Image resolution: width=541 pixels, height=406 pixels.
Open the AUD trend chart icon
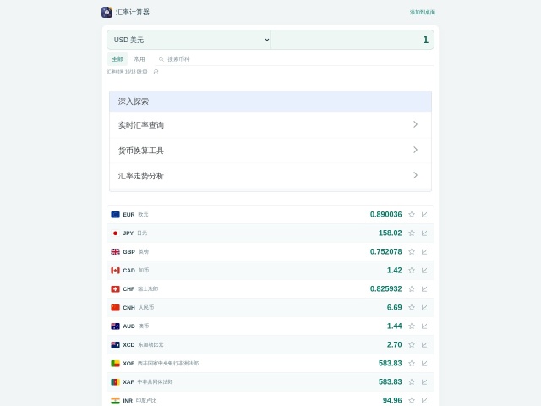[x=424, y=326]
